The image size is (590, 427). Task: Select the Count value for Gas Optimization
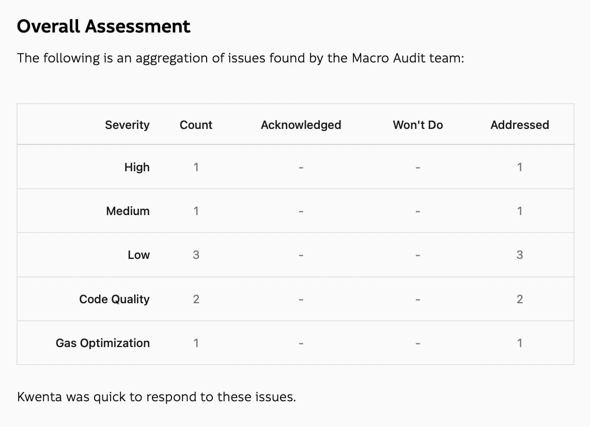click(x=196, y=343)
